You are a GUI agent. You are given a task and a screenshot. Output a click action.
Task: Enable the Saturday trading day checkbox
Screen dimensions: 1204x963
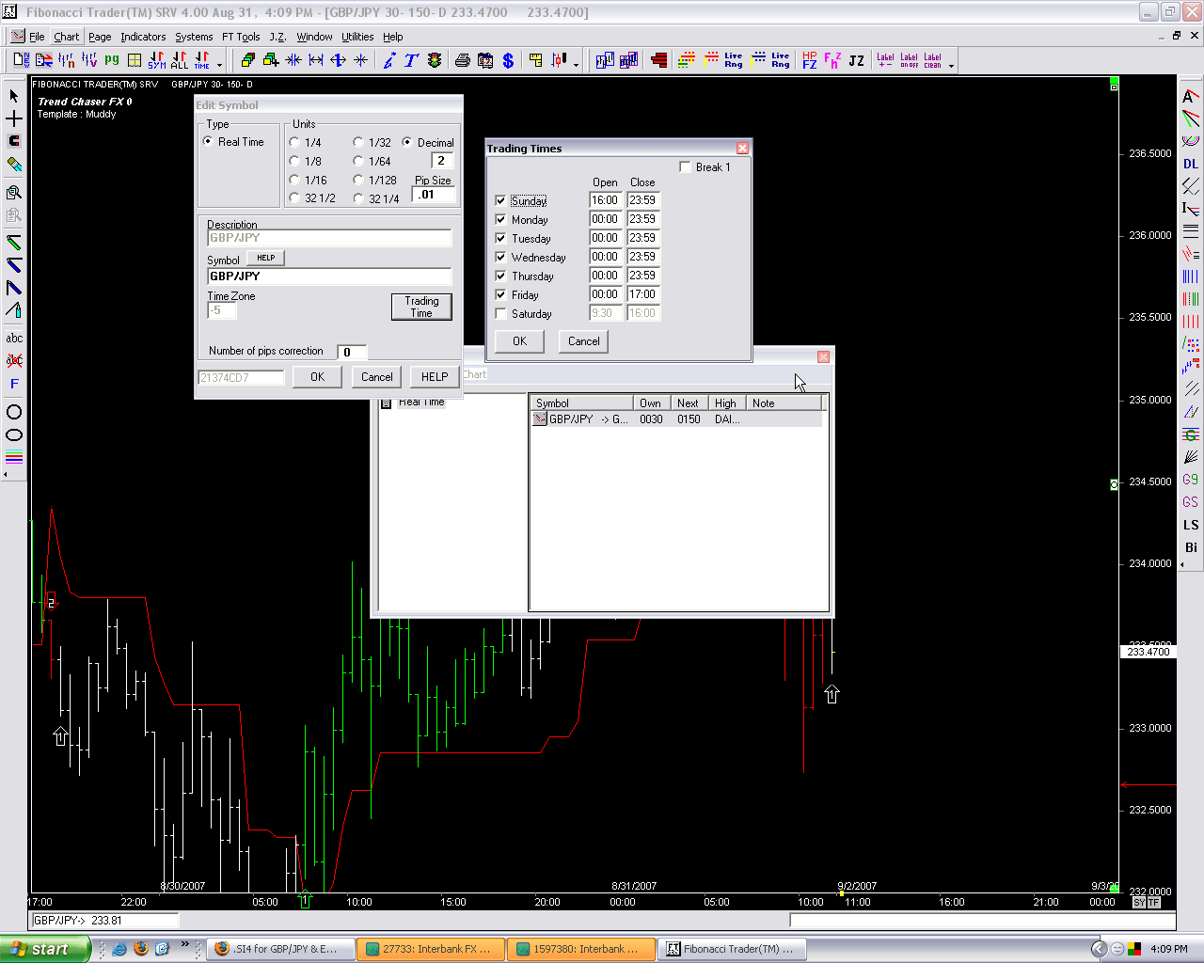[x=500, y=313]
